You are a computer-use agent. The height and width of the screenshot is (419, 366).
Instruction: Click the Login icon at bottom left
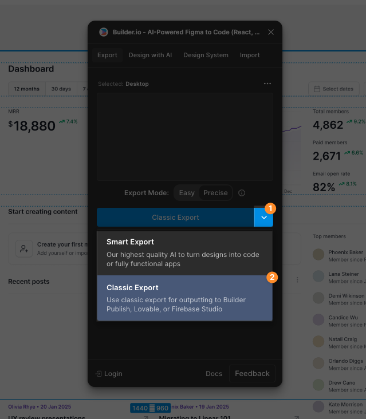pyautogui.click(x=99, y=374)
